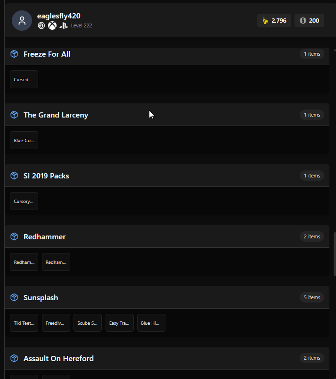Click the 5 items badge on Sunsplash
The width and height of the screenshot is (336, 379).
[x=312, y=297]
